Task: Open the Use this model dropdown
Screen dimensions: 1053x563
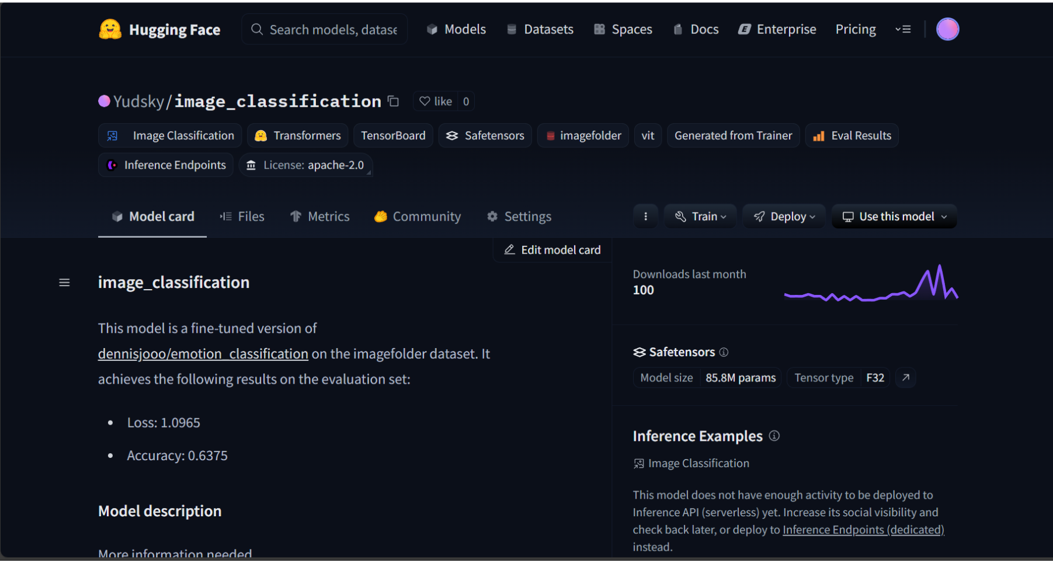Action: click(x=894, y=217)
